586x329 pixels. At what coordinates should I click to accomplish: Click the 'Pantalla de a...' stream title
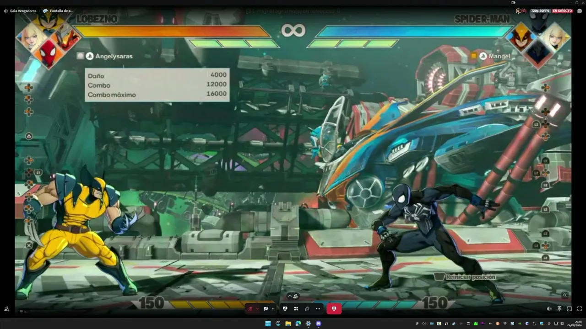pos(61,11)
